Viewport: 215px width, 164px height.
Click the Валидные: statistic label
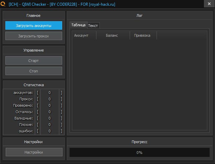(24, 118)
